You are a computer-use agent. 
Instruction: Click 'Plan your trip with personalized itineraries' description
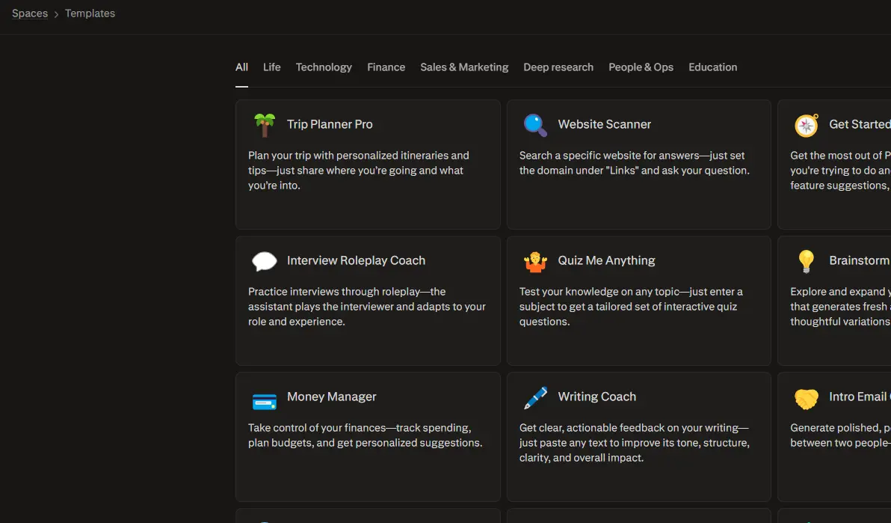coord(359,171)
